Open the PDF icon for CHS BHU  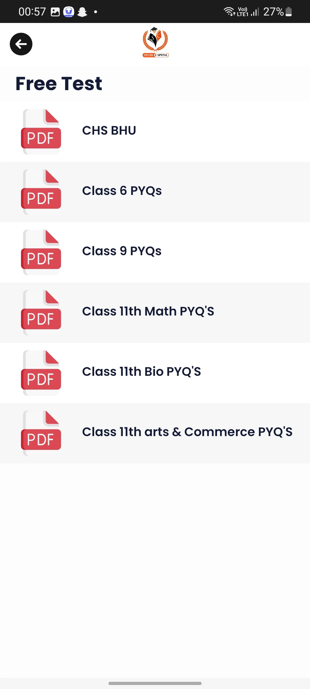(x=41, y=132)
